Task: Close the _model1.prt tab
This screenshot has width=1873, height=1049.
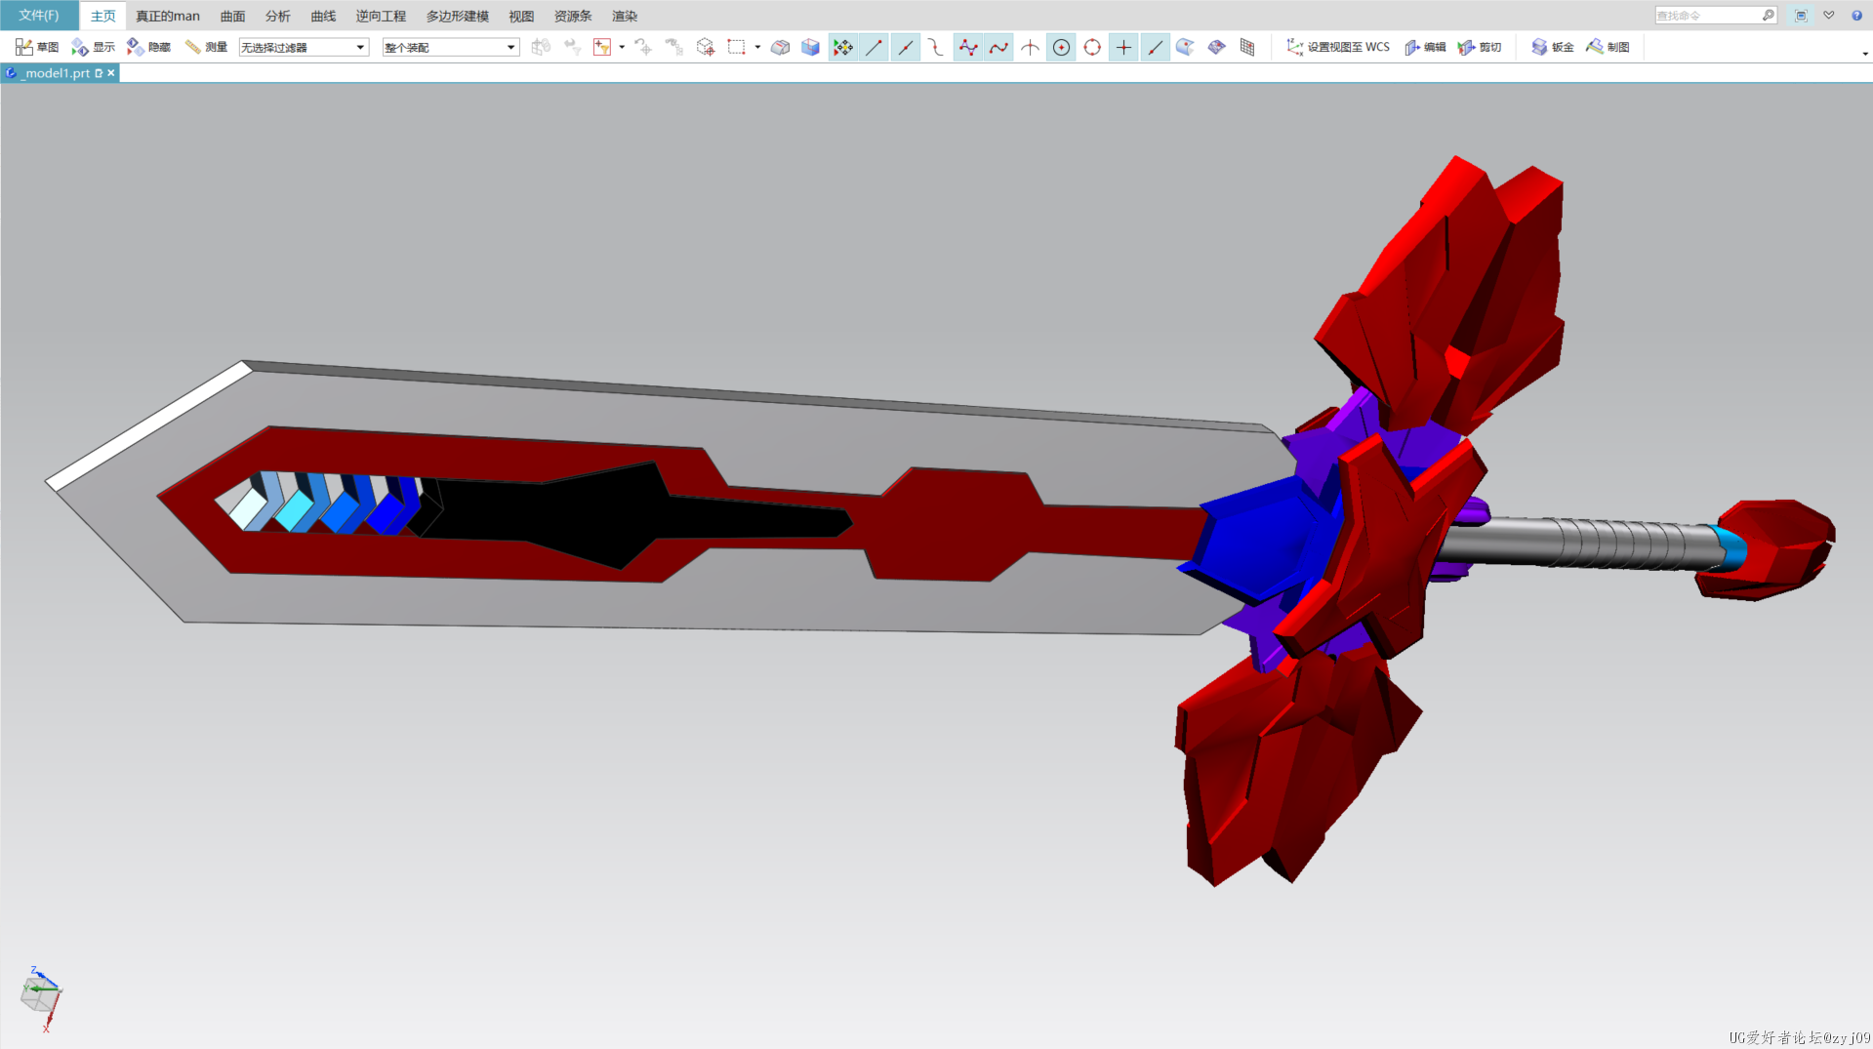Action: pos(111,73)
